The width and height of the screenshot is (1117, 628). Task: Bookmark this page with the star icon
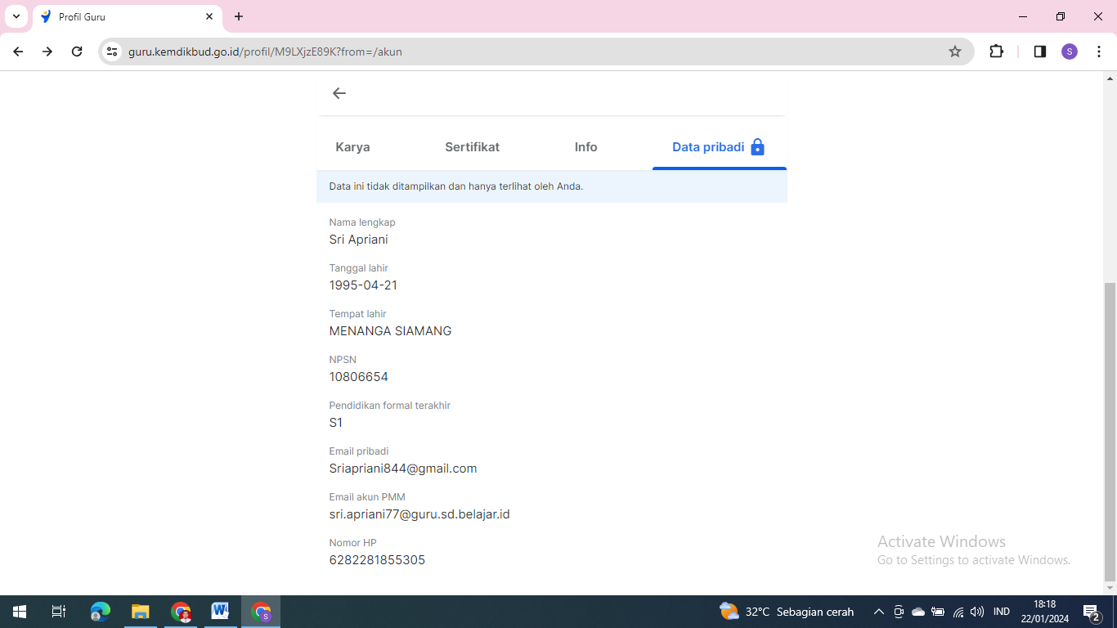954,52
